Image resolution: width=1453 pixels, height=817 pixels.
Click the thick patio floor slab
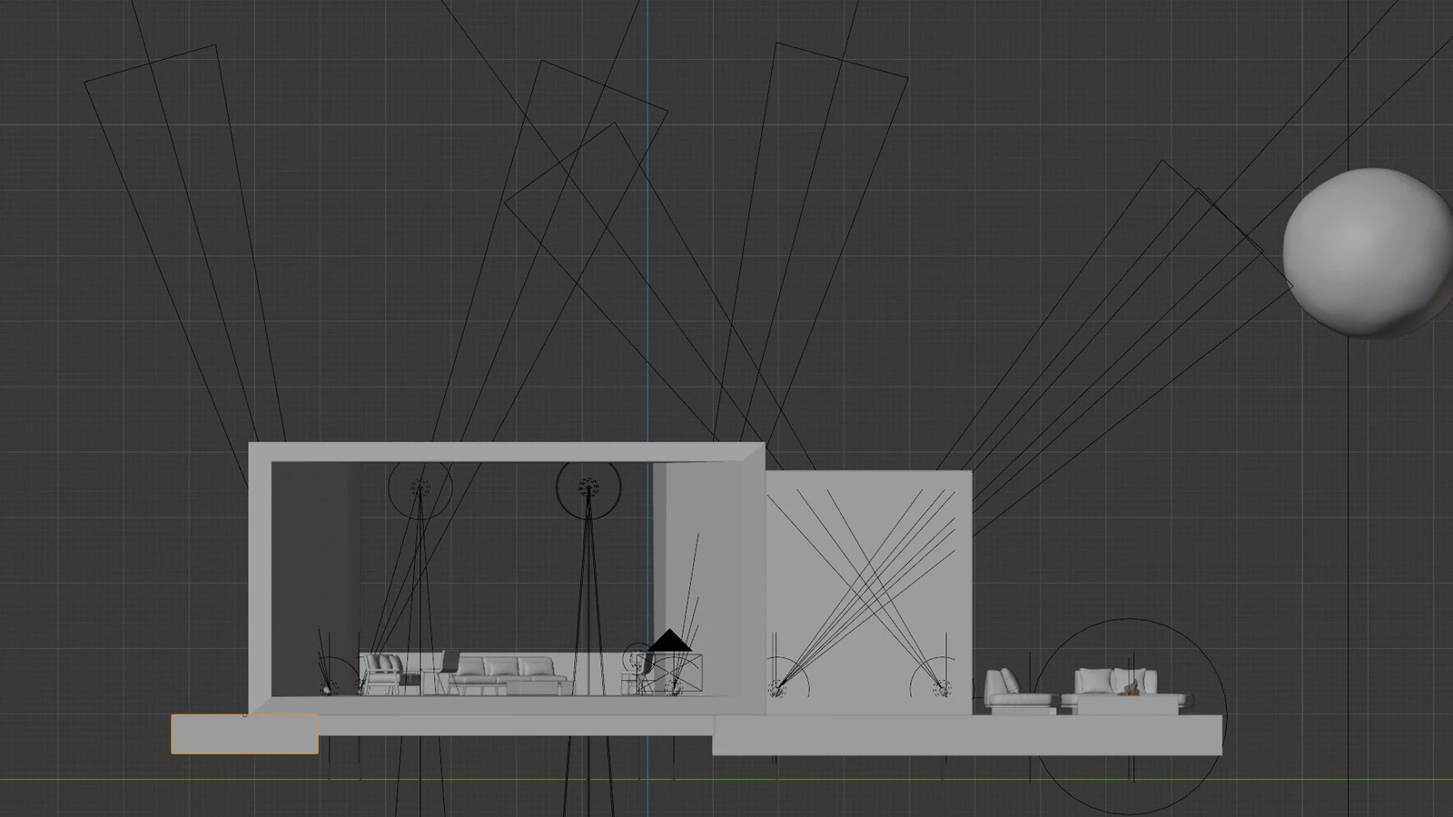tap(967, 734)
